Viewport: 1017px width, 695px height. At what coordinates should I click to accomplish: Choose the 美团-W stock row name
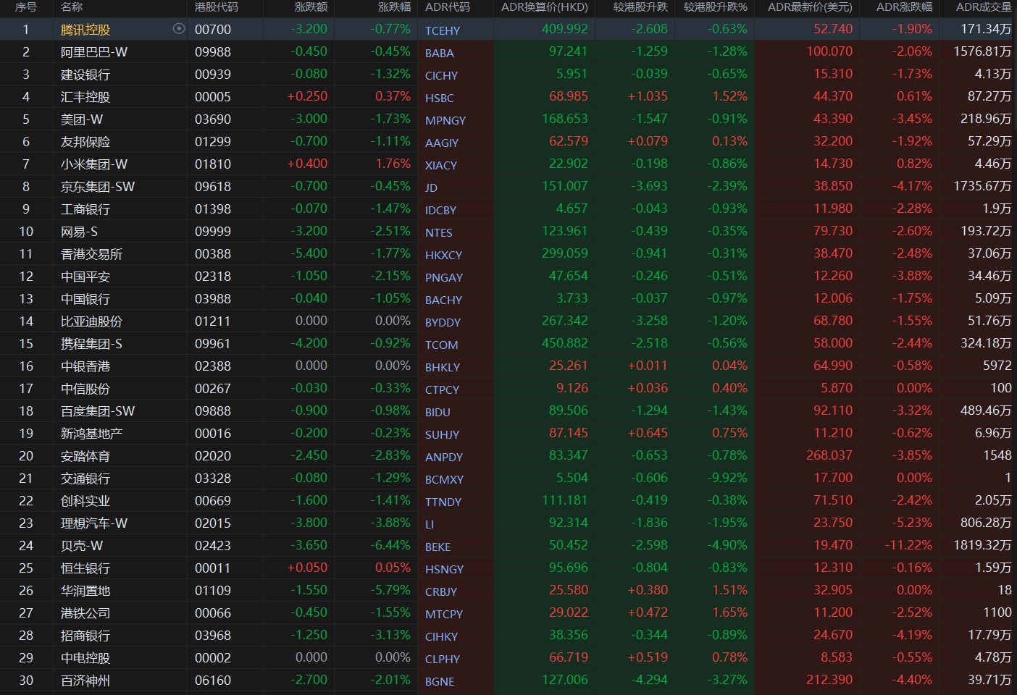click(x=82, y=119)
